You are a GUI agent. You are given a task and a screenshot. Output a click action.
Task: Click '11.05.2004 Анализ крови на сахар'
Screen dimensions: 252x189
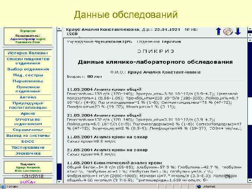107,137
